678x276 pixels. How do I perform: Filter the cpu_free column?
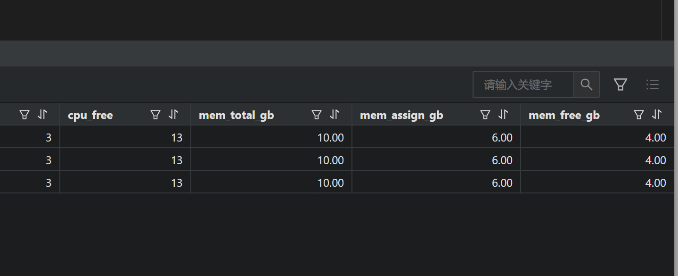(x=155, y=115)
